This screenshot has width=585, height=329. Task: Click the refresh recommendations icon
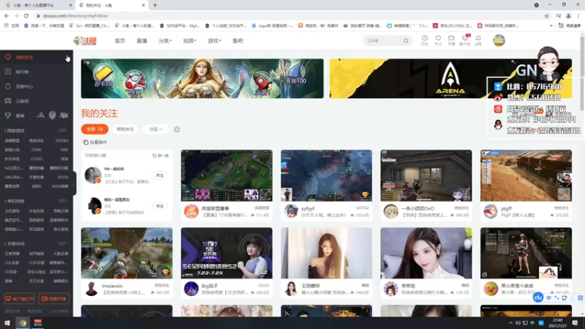point(154,156)
